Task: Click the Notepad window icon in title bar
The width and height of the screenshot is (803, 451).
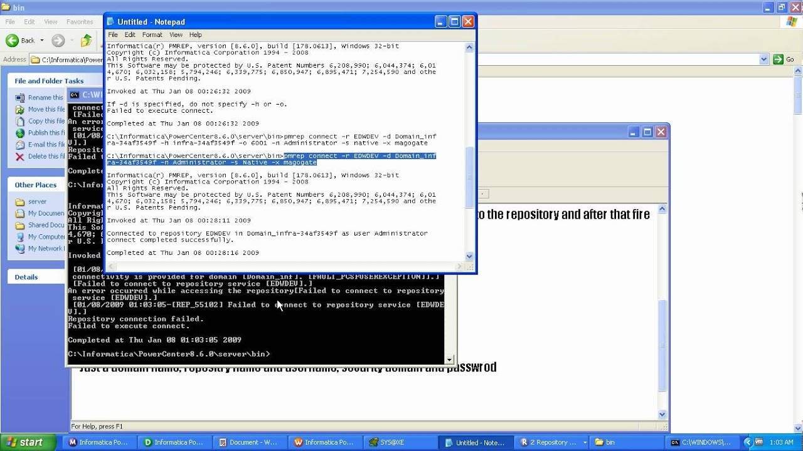Action: tap(111, 21)
